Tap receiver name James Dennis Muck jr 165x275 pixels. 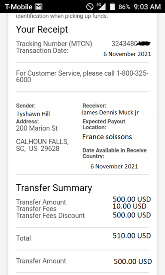110,113
